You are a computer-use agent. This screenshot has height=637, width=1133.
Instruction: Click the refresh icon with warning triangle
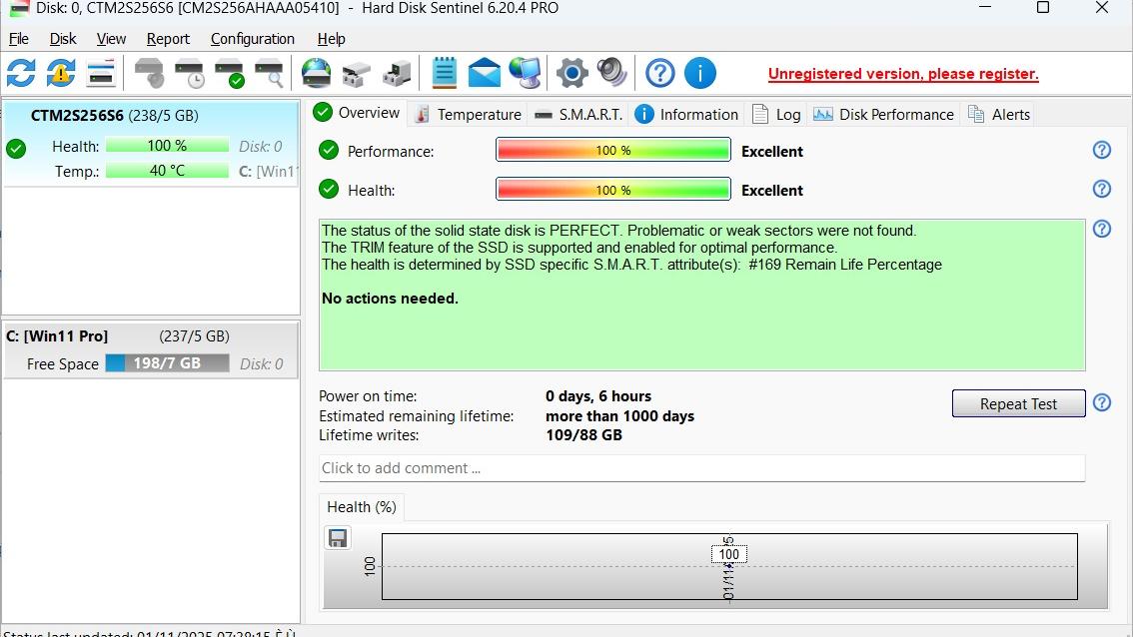point(61,73)
